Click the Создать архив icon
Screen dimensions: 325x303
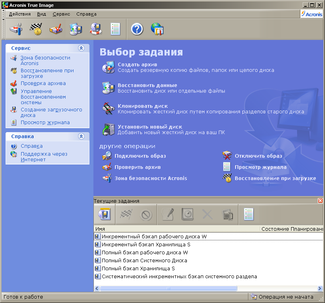coord(108,67)
